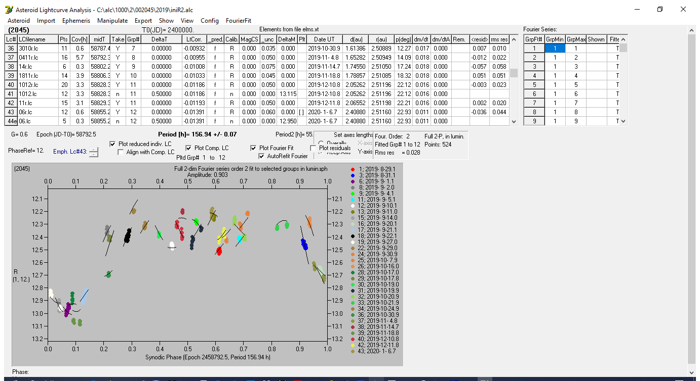This screenshot has width=700, height=381.
Task: Decrease the Emph. Lc# stepper value
Action: (x=94, y=154)
